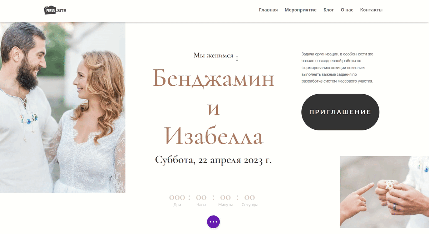
Task: Select the Бенджамин heading text
Action: (x=213, y=79)
